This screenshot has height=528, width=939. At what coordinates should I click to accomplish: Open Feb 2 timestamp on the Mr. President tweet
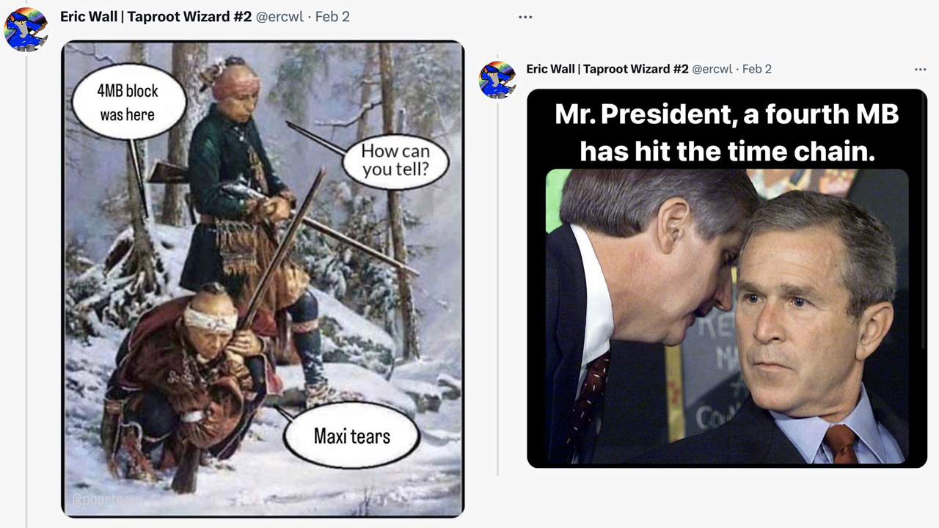point(757,69)
